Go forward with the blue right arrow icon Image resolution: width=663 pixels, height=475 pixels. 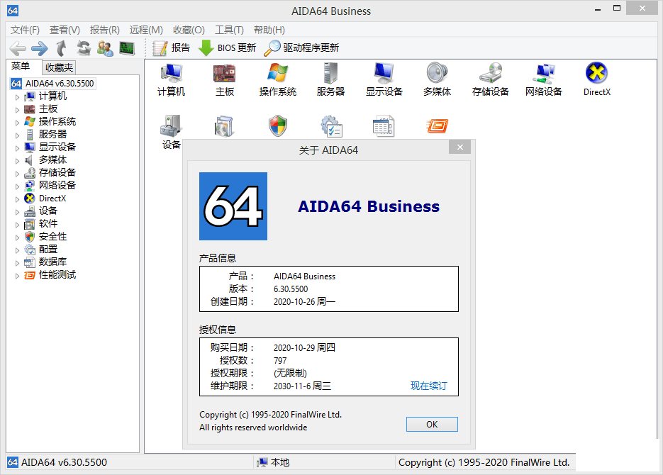click(x=40, y=48)
